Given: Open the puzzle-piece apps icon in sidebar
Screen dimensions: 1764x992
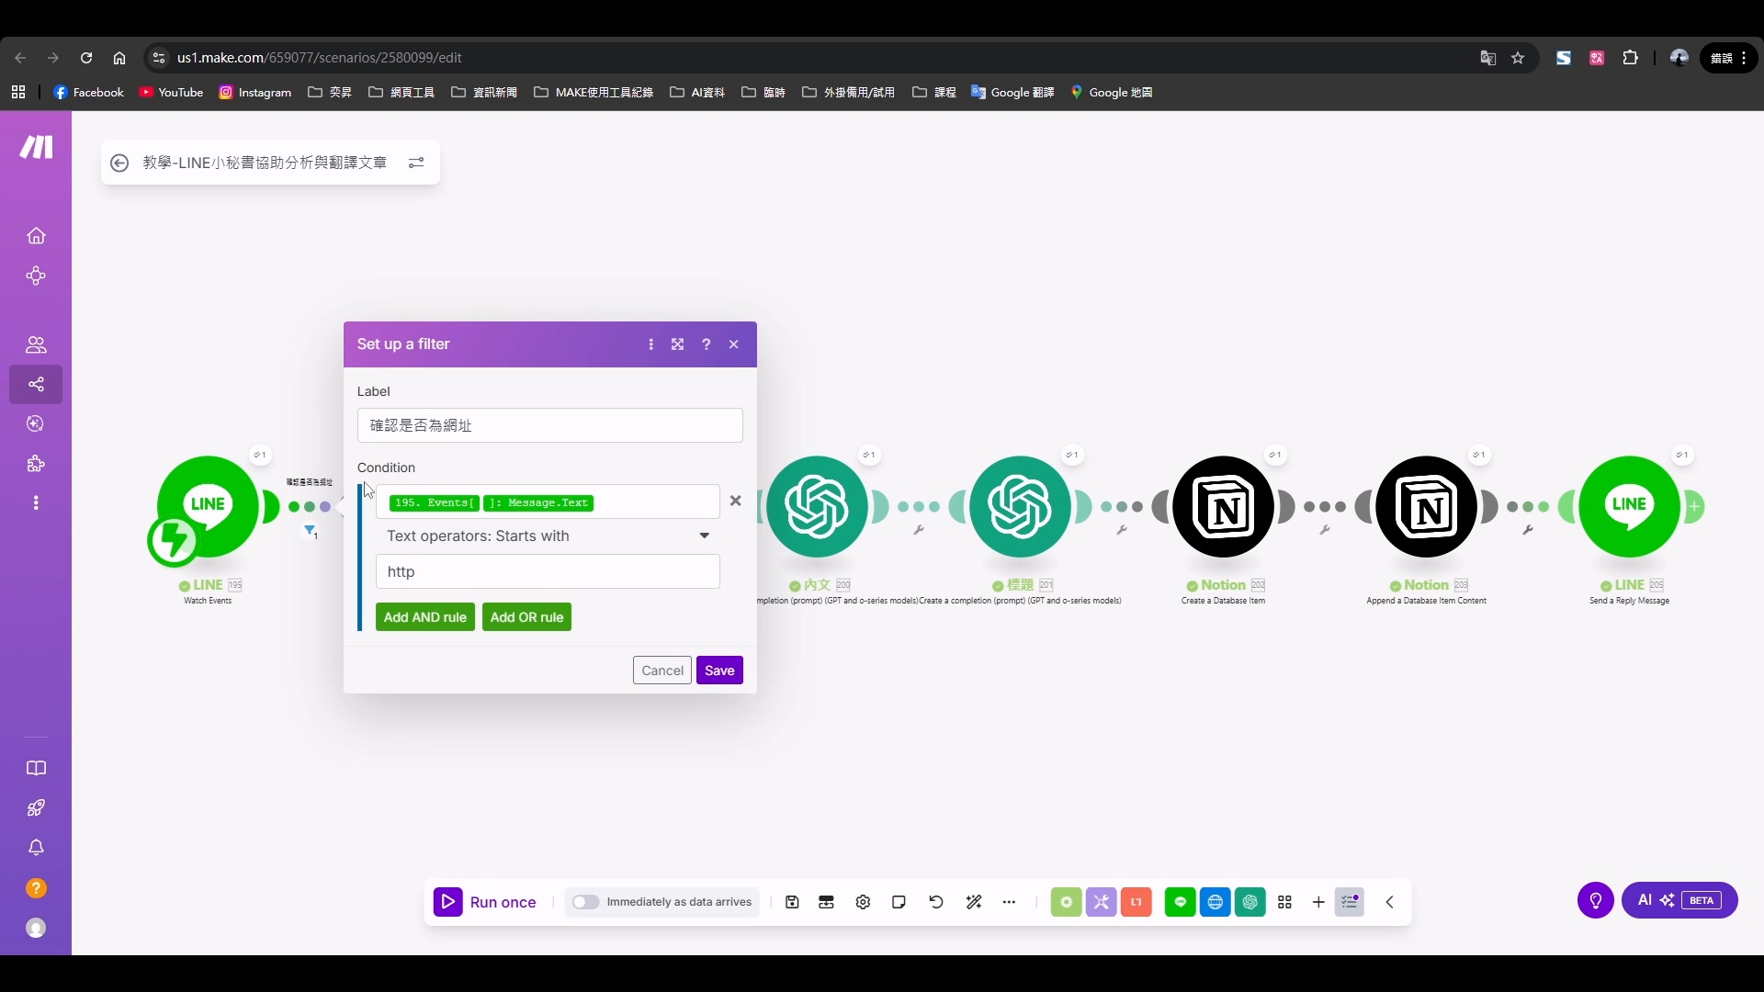Looking at the screenshot, I should [36, 464].
